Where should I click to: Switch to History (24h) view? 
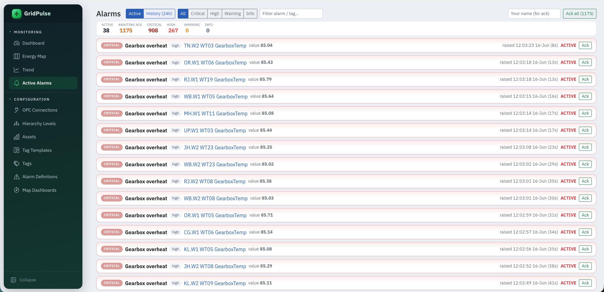click(159, 14)
